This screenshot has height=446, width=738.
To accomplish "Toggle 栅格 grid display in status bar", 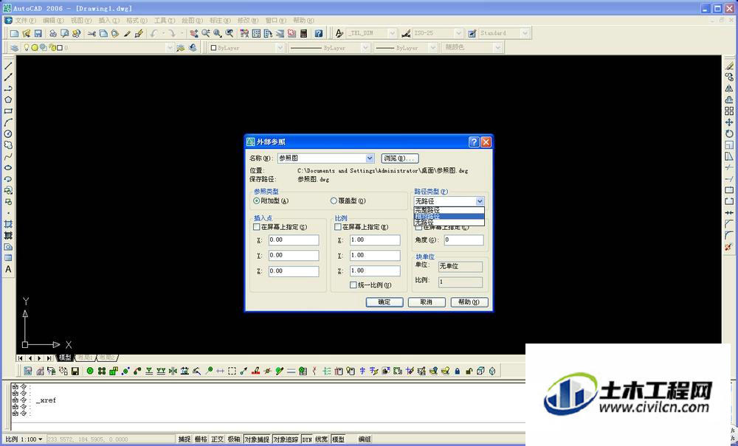I will pyautogui.click(x=201, y=439).
